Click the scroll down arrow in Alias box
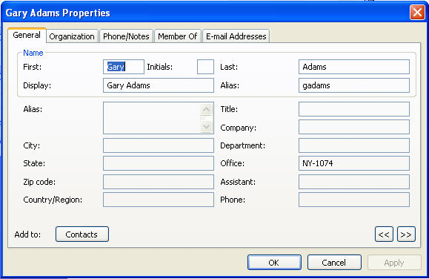Image resolution: width=429 pixels, height=279 pixels. (206, 127)
